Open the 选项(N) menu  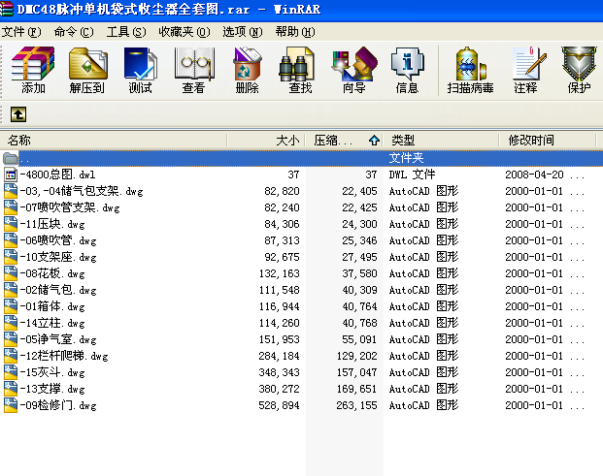point(243,31)
